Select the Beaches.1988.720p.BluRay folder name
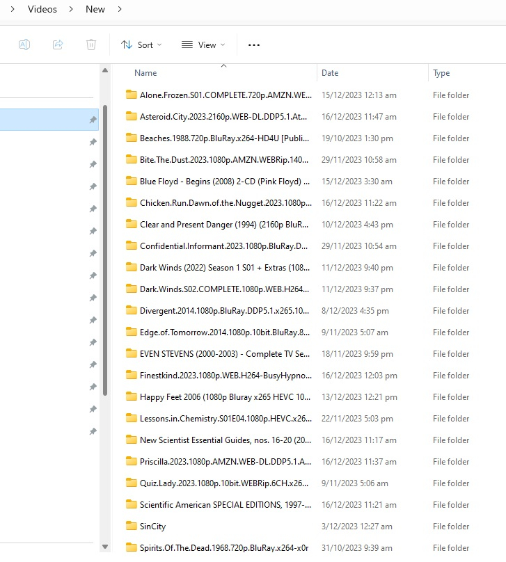The height and width of the screenshot is (562, 506). [225, 138]
